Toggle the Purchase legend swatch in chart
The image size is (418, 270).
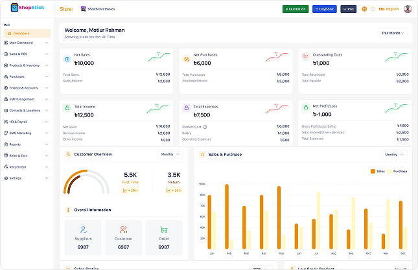[x=389, y=171]
